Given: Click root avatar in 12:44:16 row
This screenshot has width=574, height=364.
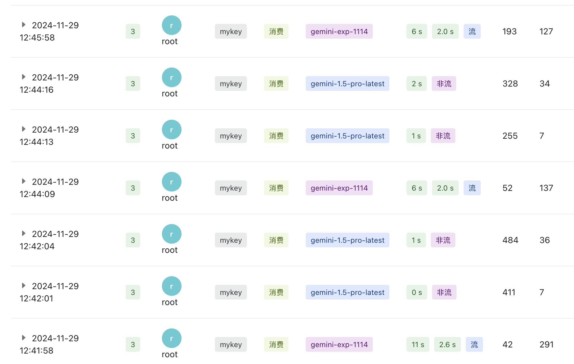Looking at the screenshot, I should point(171,77).
